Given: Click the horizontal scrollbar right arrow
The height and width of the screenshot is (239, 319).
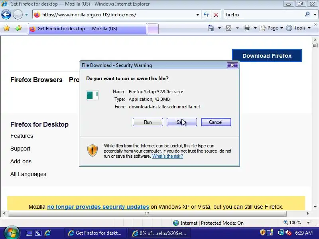Looking at the screenshot, I should tap(308, 214).
